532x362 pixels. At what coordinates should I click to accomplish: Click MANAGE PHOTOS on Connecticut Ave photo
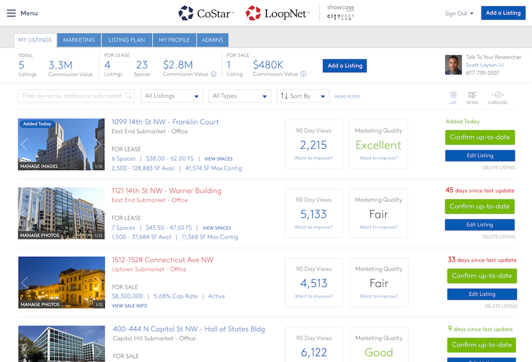[40, 304]
